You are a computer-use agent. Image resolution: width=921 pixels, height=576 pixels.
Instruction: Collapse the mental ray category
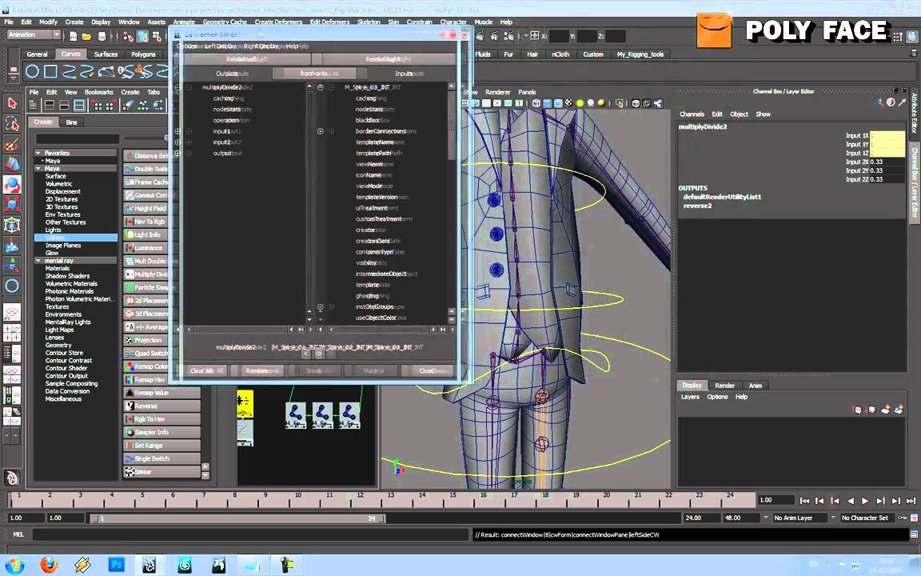click(x=38, y=260)
